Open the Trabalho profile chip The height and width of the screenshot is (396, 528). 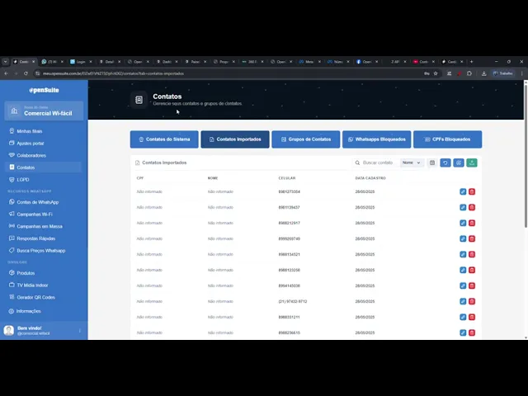(x=502, y=73)
